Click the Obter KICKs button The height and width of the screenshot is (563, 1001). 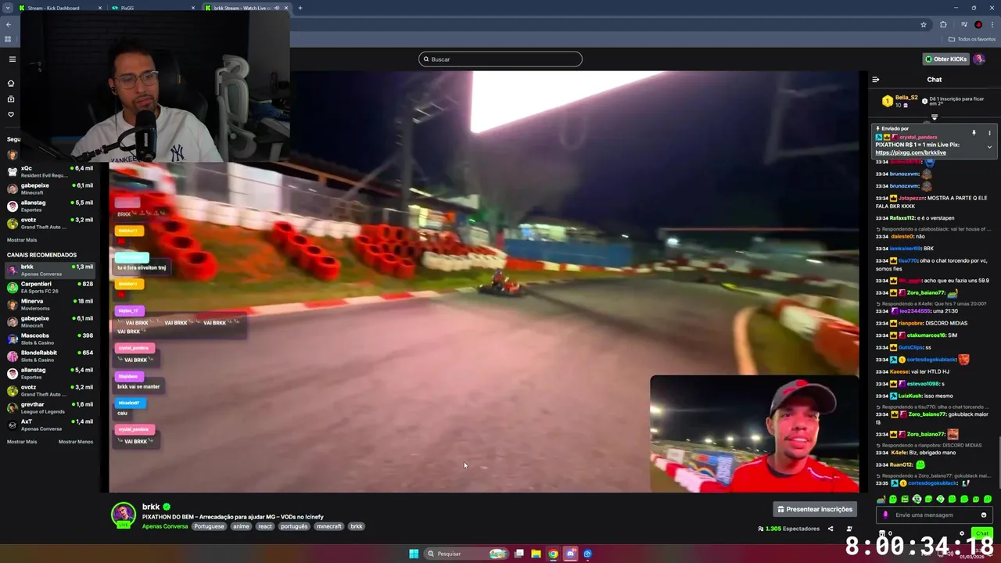point(945,59)
